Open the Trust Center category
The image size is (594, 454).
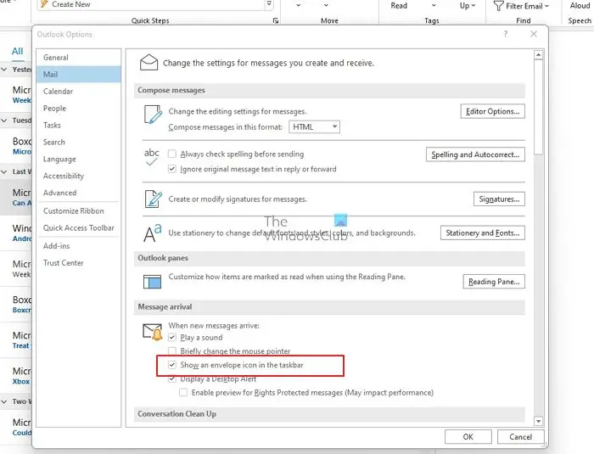click(79, 263)
